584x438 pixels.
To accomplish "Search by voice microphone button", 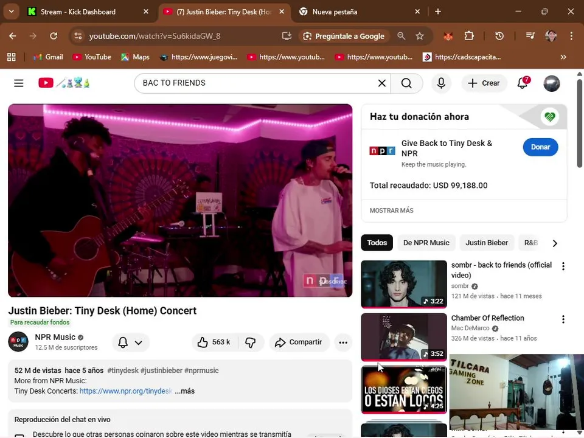I will point(442,83).
